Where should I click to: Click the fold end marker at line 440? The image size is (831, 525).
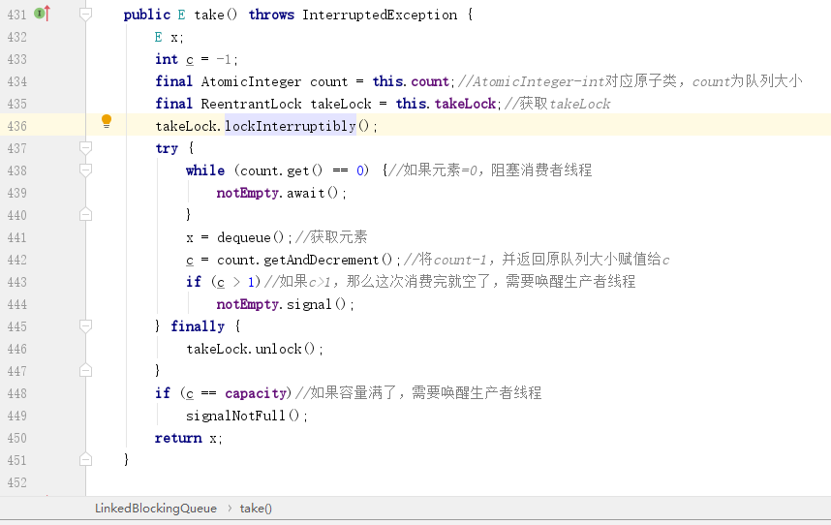(85, 215)
